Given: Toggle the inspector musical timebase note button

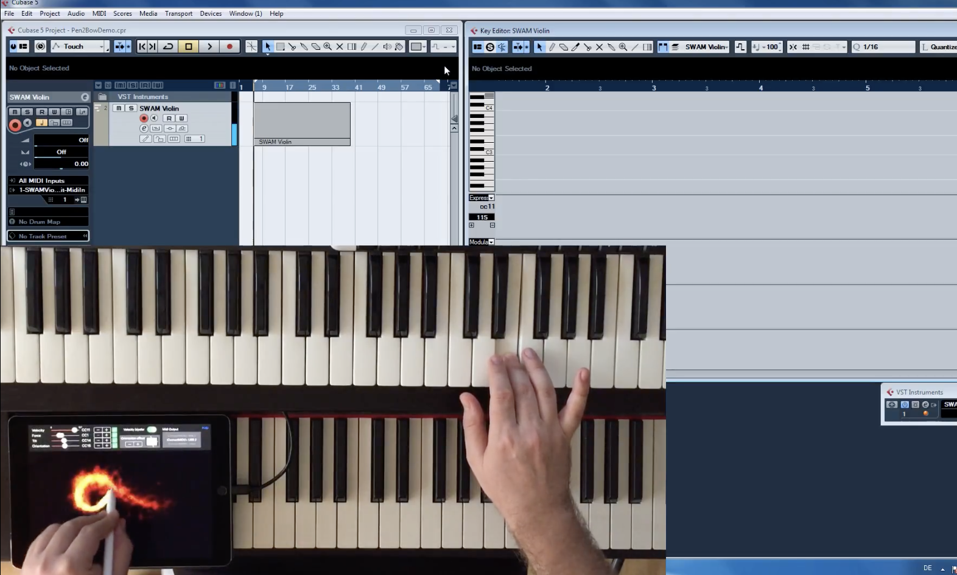Looking at the screenshot, I should [41, 123].
